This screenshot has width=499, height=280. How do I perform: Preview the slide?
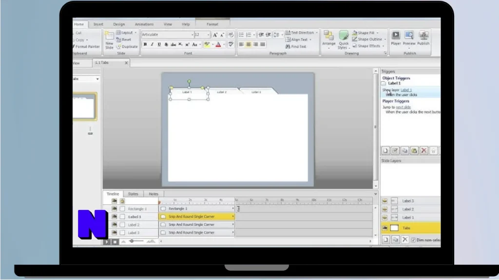point(409,39)
